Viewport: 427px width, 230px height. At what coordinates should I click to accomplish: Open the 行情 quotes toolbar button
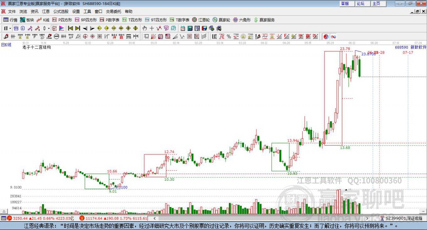click(10, 20)
